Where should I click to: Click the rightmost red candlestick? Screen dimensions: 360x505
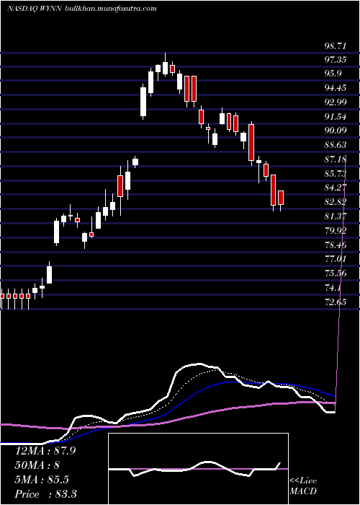(x=281, y=198)
